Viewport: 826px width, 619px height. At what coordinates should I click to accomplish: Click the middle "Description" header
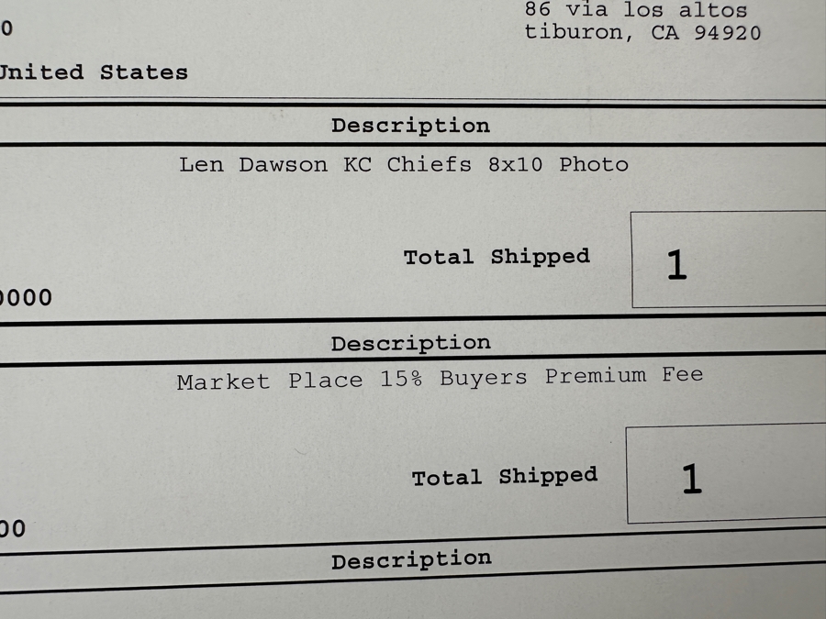[410, 343]
